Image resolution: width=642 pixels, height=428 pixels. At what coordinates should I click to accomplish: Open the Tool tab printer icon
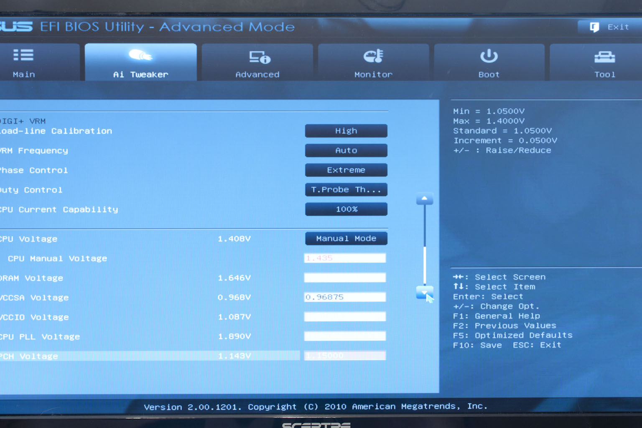point(605,57)
